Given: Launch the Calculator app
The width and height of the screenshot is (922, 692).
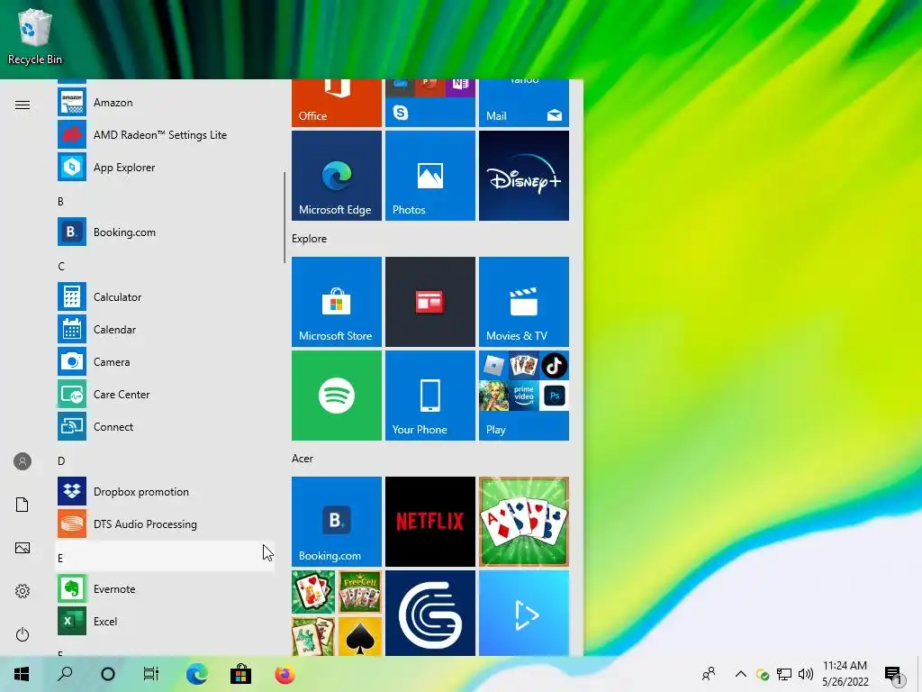Looking at the screenshot, I should pos(165,297).
